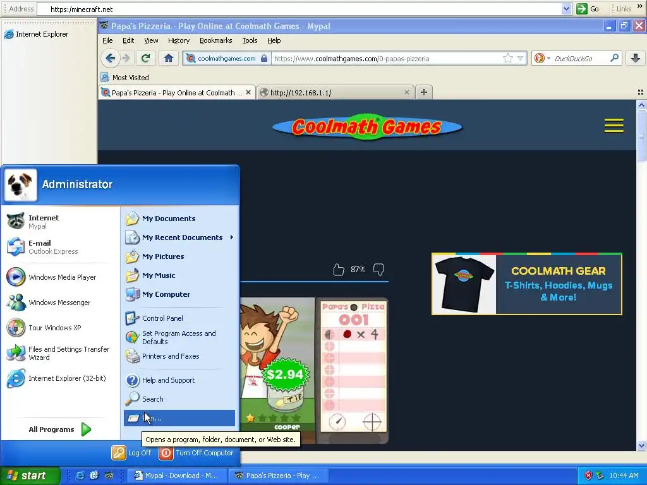Screen dimensions: 647x485
Task: Open the Edit menu in Mypal
Action: (x=128, y=40)
